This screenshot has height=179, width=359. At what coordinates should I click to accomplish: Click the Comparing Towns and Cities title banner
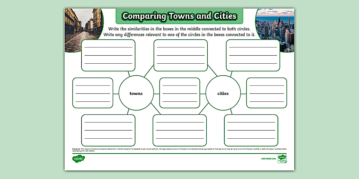(x=179, y=16)
